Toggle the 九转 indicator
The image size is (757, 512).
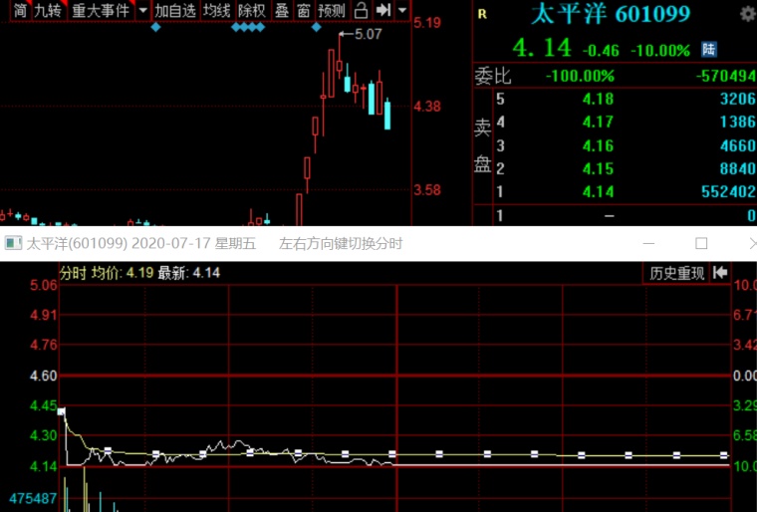coord(47,10)
